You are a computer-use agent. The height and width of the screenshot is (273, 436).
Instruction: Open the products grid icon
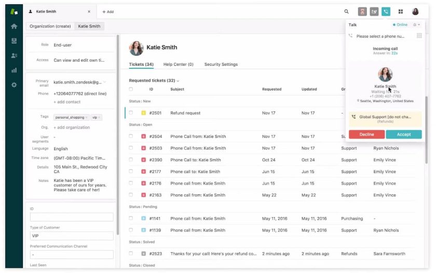[400, 11]
